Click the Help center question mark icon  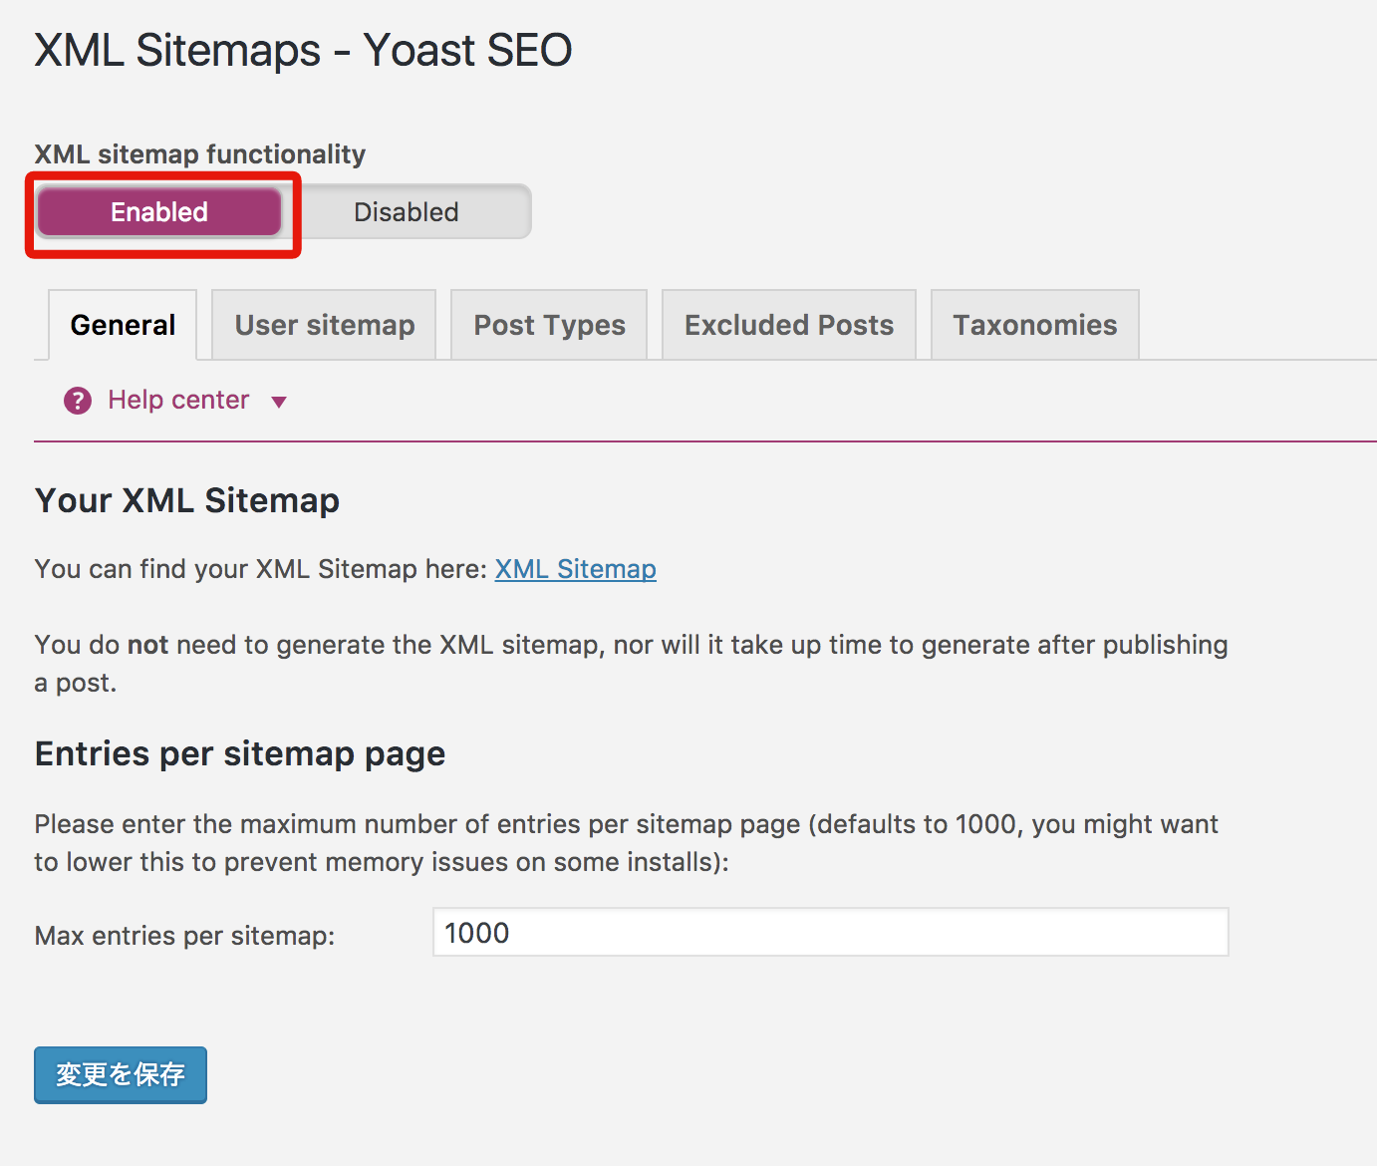coord(78,401)
